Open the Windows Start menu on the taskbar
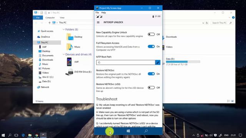This screenshot has height=138, width=246. 3,135
